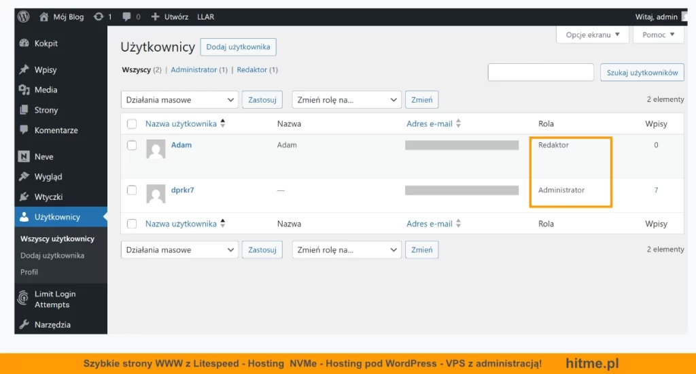The image size is (696, 374).
Task: Click the comments bubble icon in admin bar
Action: pos(127,16)
